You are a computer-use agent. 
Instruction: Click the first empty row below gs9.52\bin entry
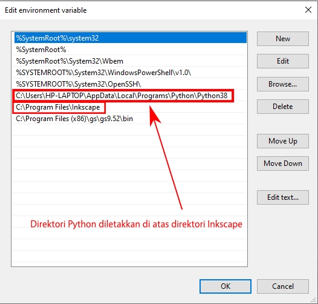coord(131,130)
